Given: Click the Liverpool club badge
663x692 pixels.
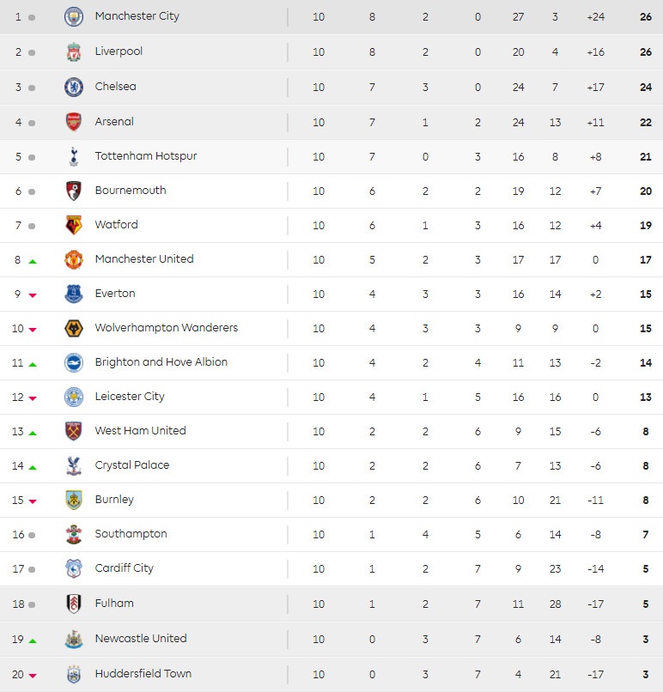Looking at the screenshot, I should pyautogui.click(x=74, y=52).
